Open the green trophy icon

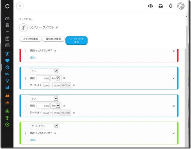click(7, 118)
